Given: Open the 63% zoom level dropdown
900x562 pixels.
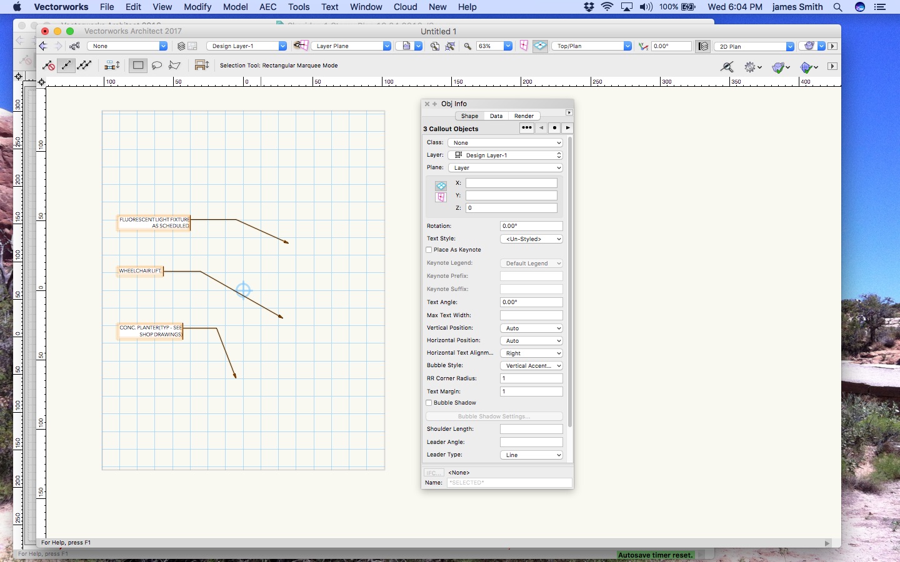Looking at the screenshot, I should (508, 46).
